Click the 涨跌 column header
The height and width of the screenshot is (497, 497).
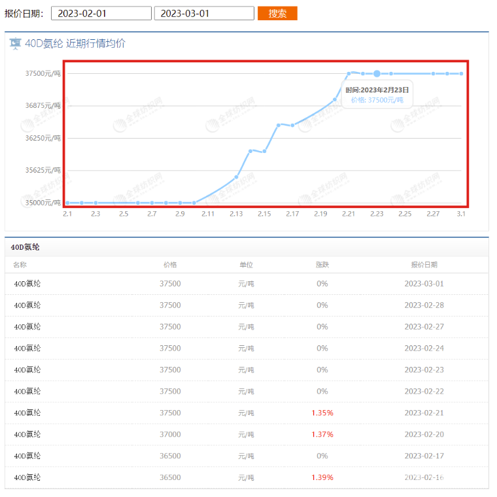pyautogui.click(x=322, y=265)
